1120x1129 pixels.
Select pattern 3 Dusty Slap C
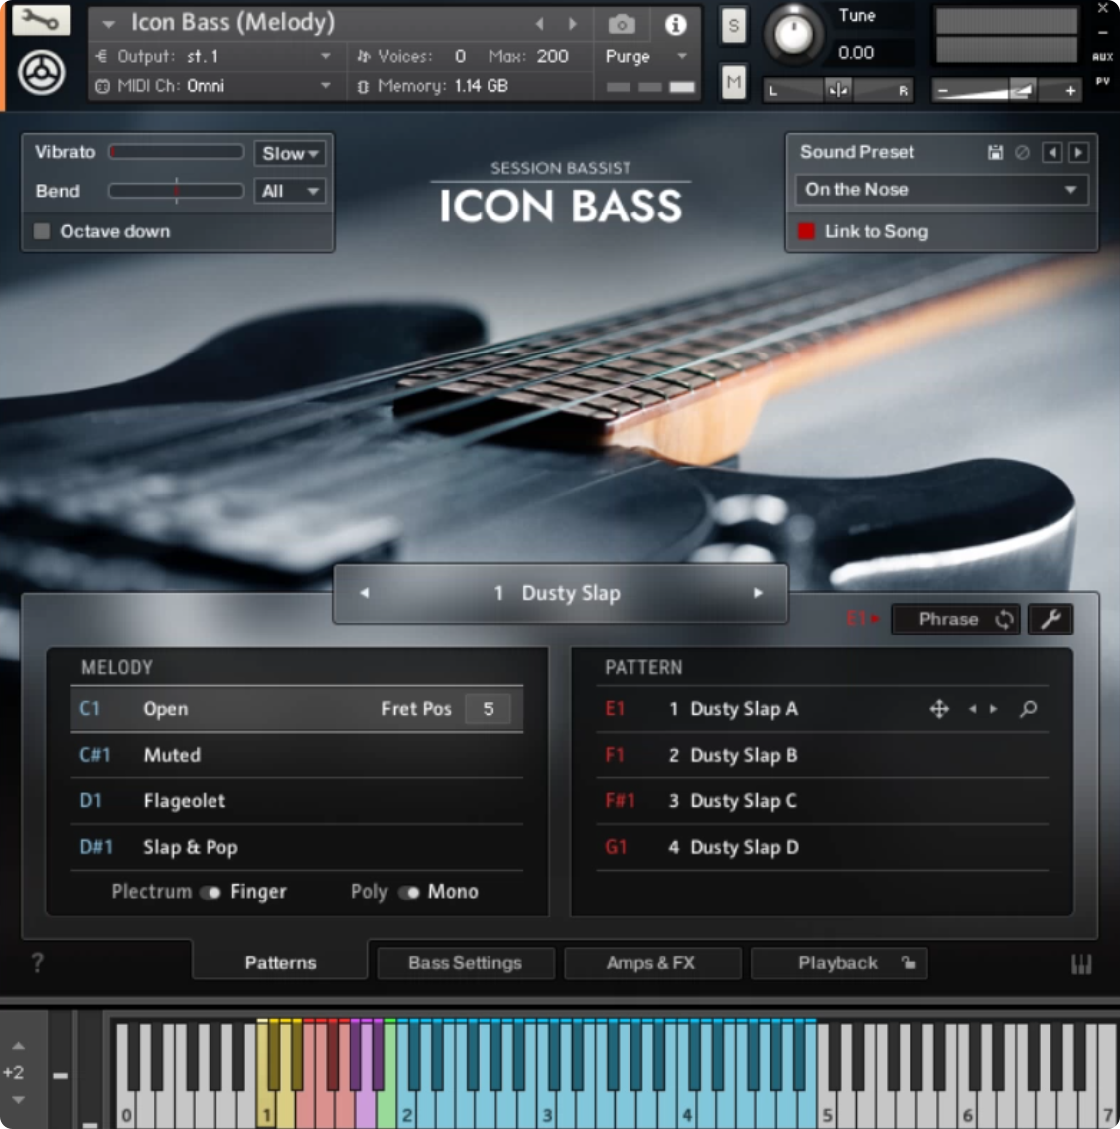tap(822, 801)
